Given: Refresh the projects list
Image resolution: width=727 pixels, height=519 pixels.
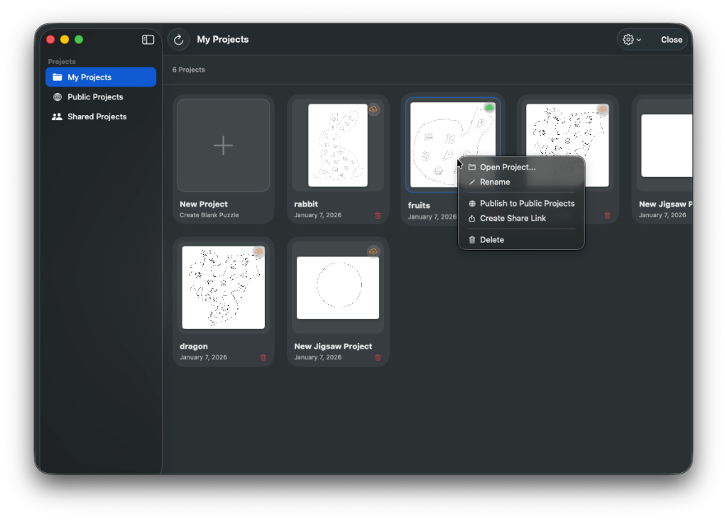Looking at the screenshot, I should tap(178, 39).
